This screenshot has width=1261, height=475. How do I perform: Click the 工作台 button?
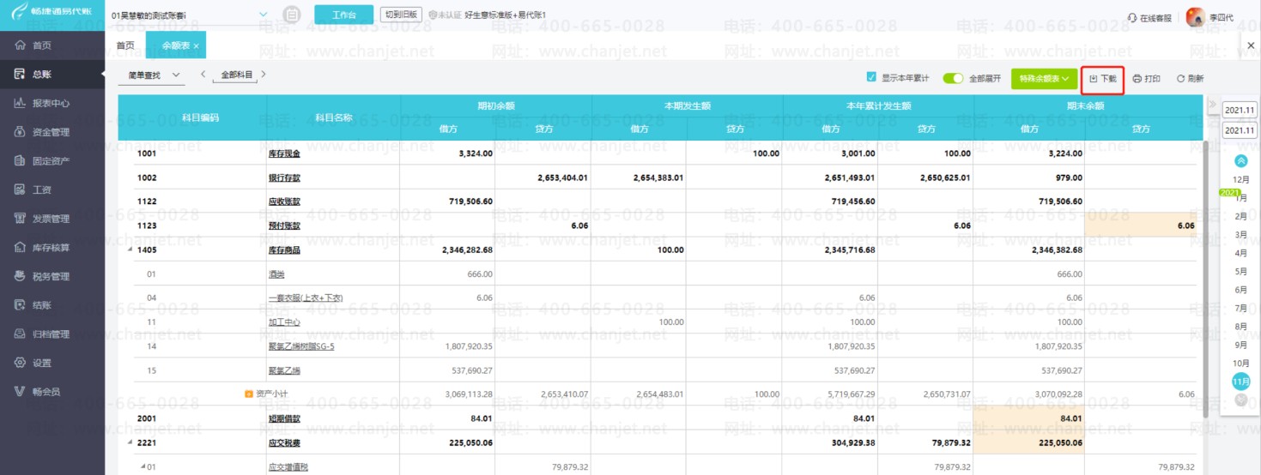coord(343,15)
